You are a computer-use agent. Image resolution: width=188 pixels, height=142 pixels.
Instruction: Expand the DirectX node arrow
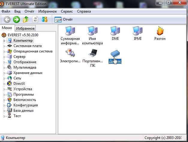pos(4,84)
